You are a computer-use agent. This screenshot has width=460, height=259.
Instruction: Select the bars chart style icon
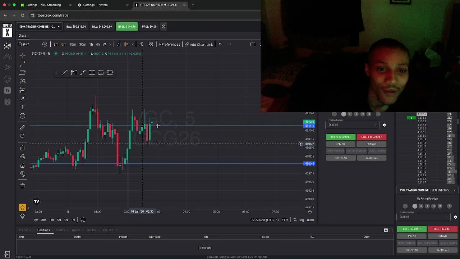[119, 44]
